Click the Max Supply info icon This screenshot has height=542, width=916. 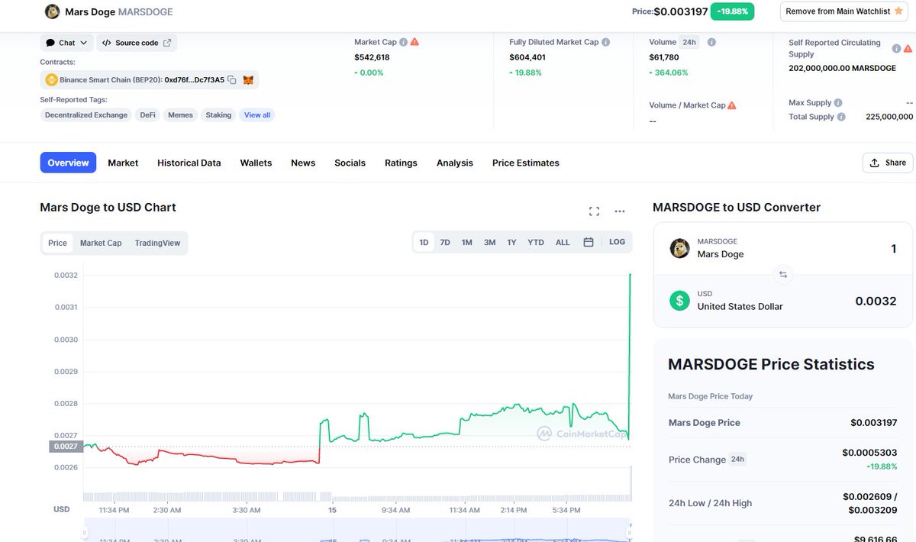point(838,102)
